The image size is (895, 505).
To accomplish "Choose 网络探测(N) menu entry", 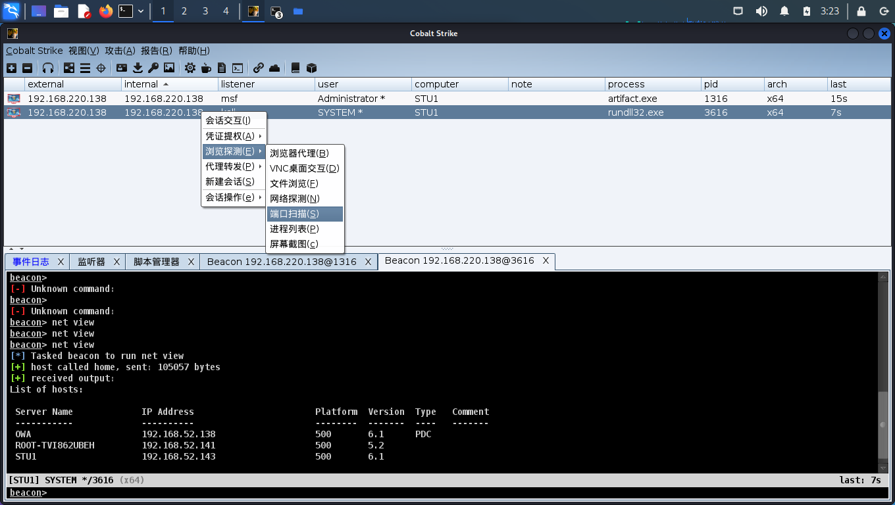I will pyautogui.click(x=305, y=199).
